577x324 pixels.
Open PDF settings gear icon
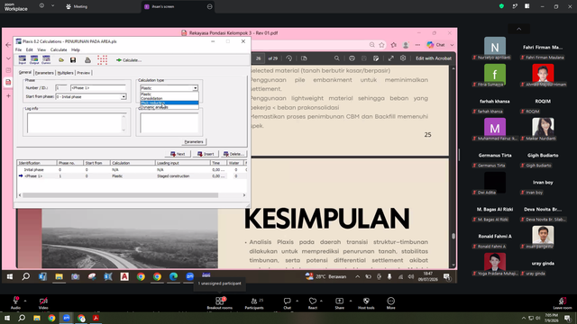coord(403,58)
